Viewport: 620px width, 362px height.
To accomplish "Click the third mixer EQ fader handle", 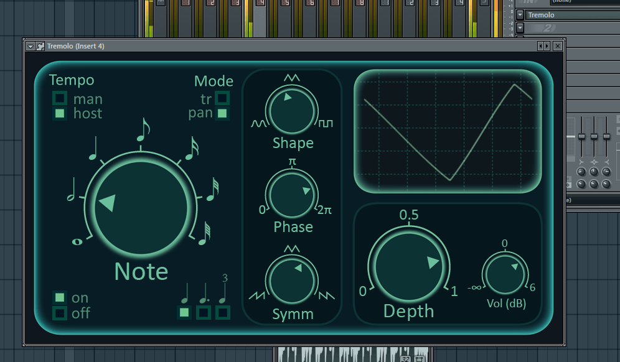I will coord(606,137).
